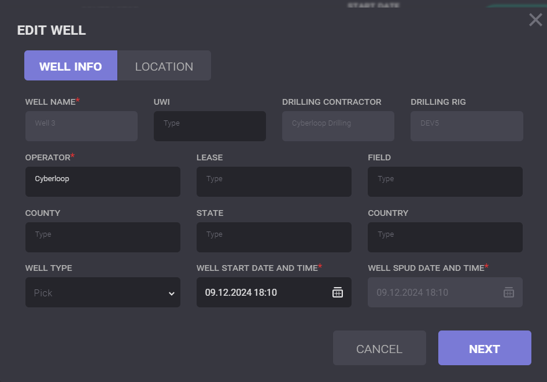Close the Edit Well dialog
547x382 pixels.
tap(535, 20)
